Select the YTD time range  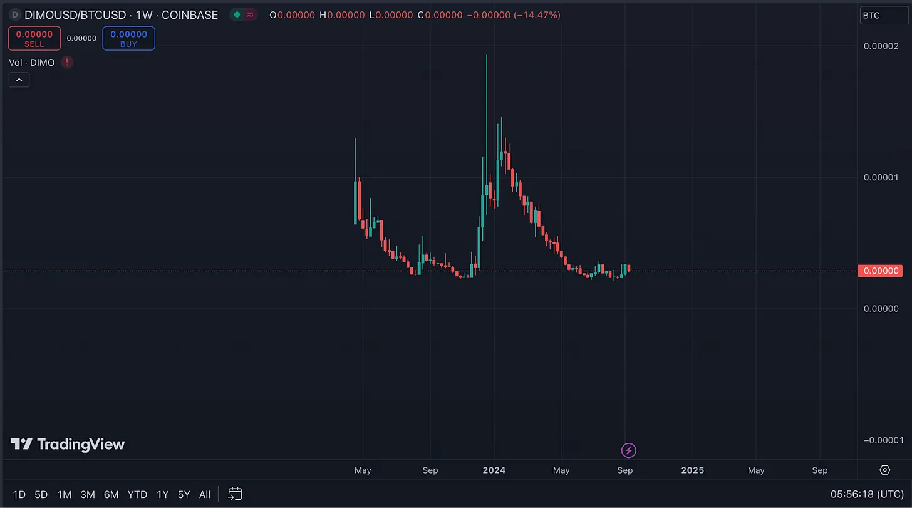pyautogui.click(x=137, y=495)
